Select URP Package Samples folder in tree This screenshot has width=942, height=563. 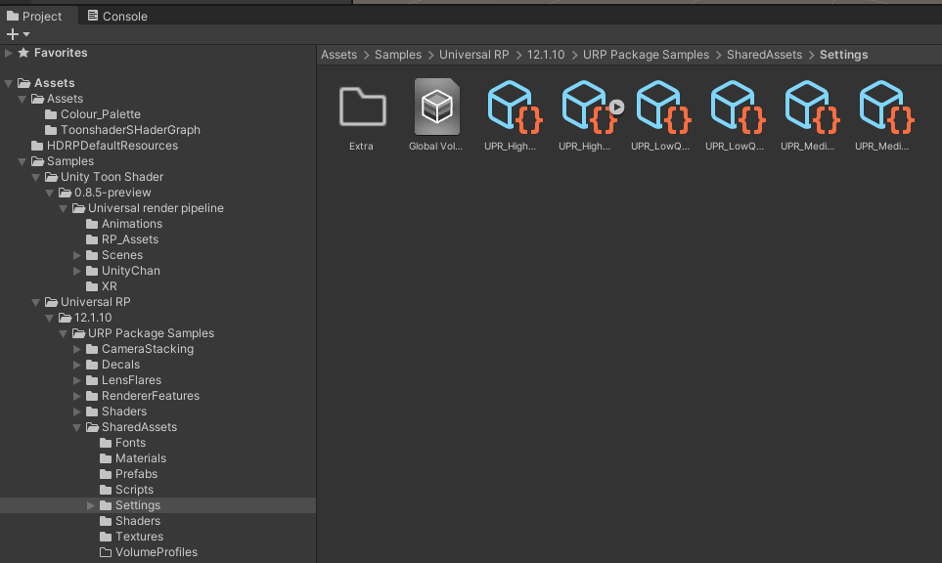point(144,333)
